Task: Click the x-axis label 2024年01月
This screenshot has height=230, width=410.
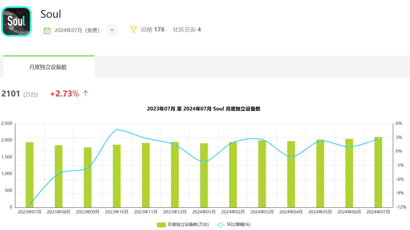Action: click(x=204, y=212)
